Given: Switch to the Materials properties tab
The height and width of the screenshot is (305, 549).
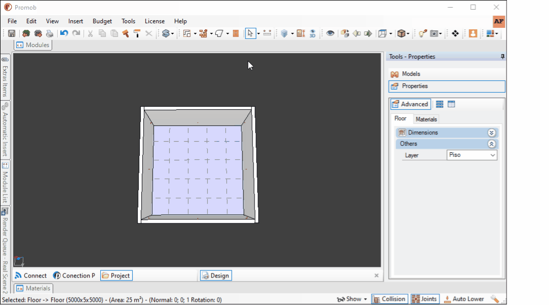Looking at the screenshot, I should (426, 119).
